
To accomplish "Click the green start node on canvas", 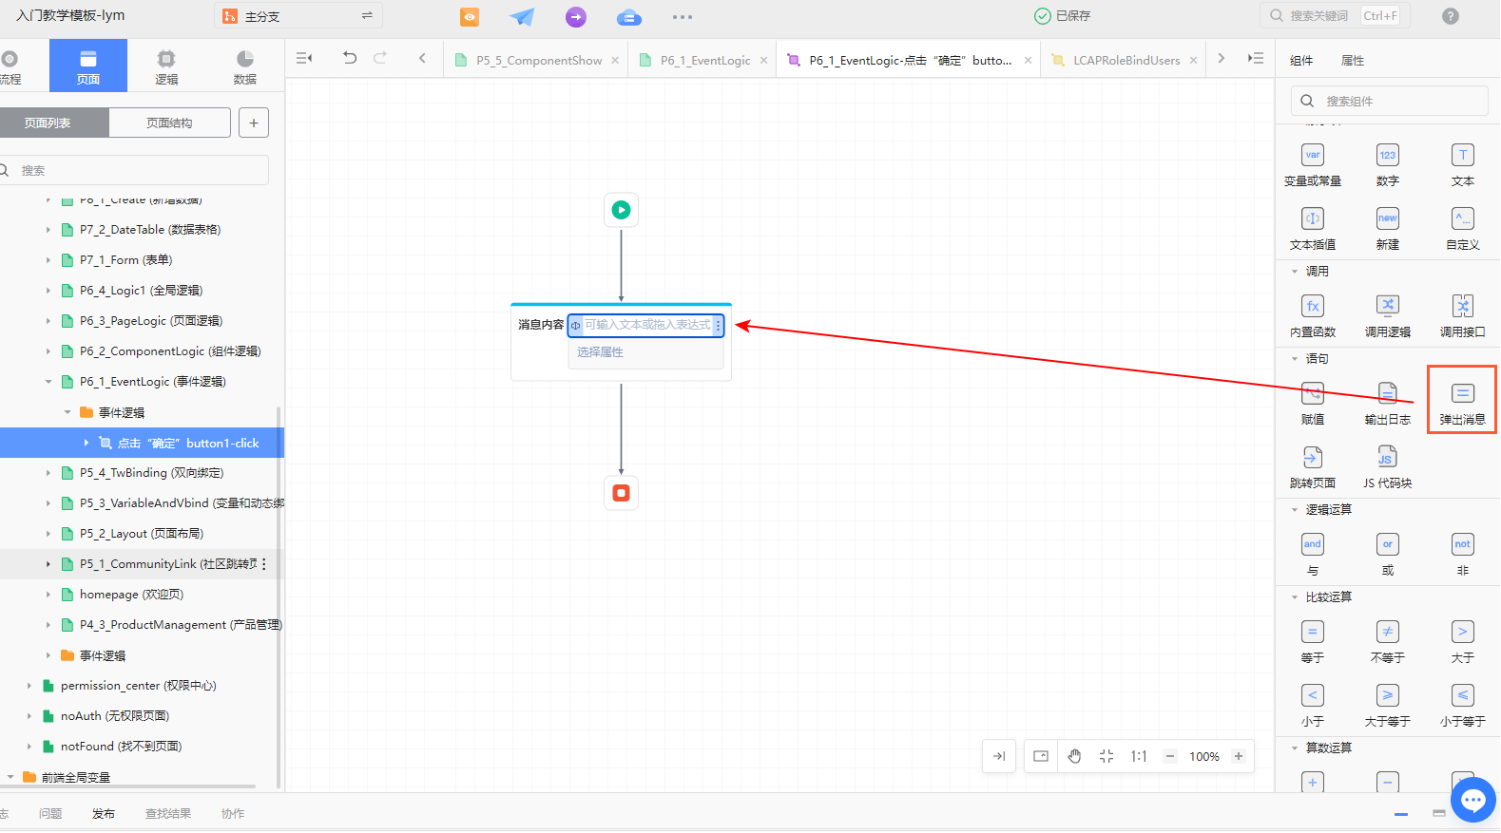I will tap(621, 210).
